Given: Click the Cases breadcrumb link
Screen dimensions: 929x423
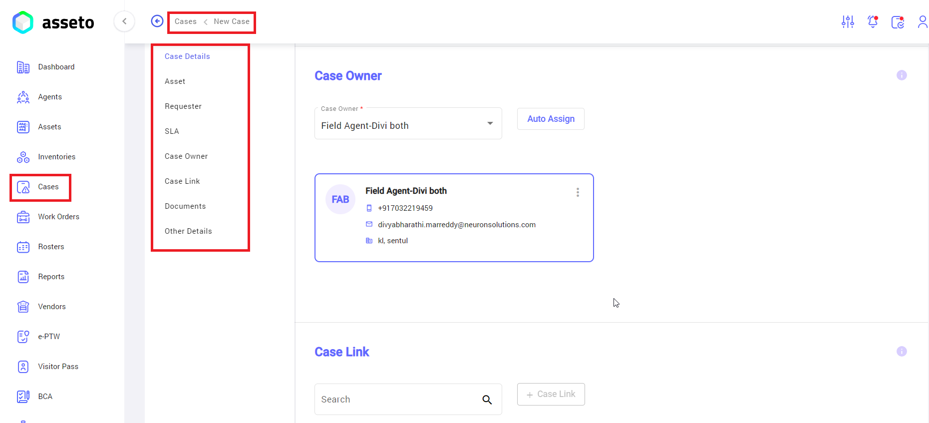Looking at the screenshot, I should tap(186, 21).
